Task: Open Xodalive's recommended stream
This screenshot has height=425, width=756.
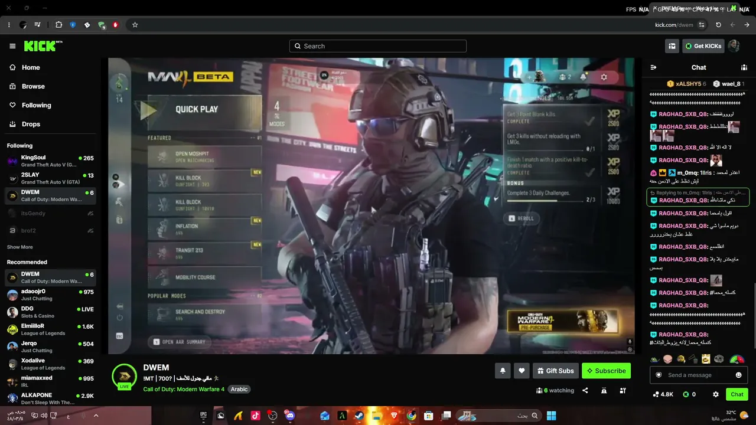Action: (50, 364)
